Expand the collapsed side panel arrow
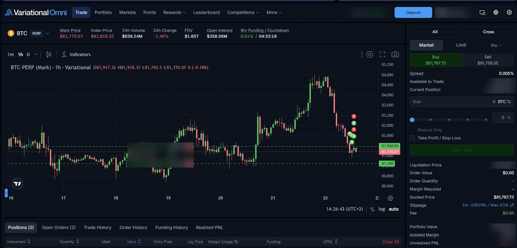Viewport: 517px width, 248px height. click(6, 193)
